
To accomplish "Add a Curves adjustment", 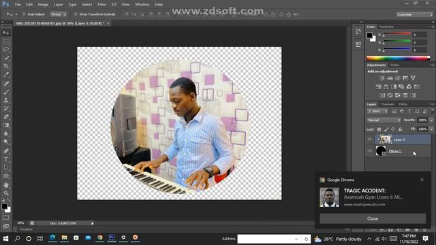I will click(398, 78).
